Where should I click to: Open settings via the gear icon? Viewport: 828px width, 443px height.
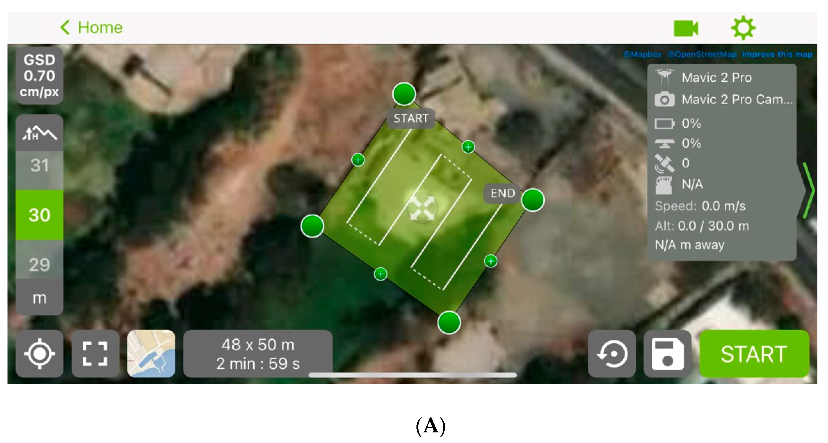coord(743,28)
